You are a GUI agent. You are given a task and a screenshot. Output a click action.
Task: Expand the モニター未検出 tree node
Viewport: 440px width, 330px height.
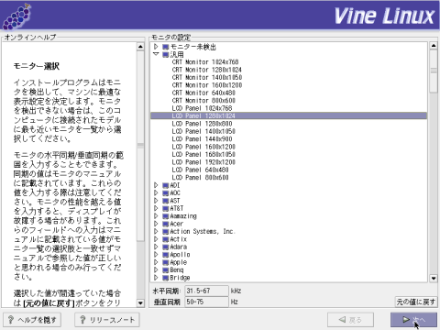click(x=156, y=47)
